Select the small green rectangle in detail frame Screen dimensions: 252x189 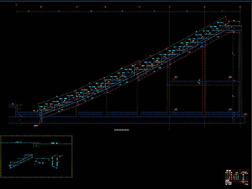point(36,145)
